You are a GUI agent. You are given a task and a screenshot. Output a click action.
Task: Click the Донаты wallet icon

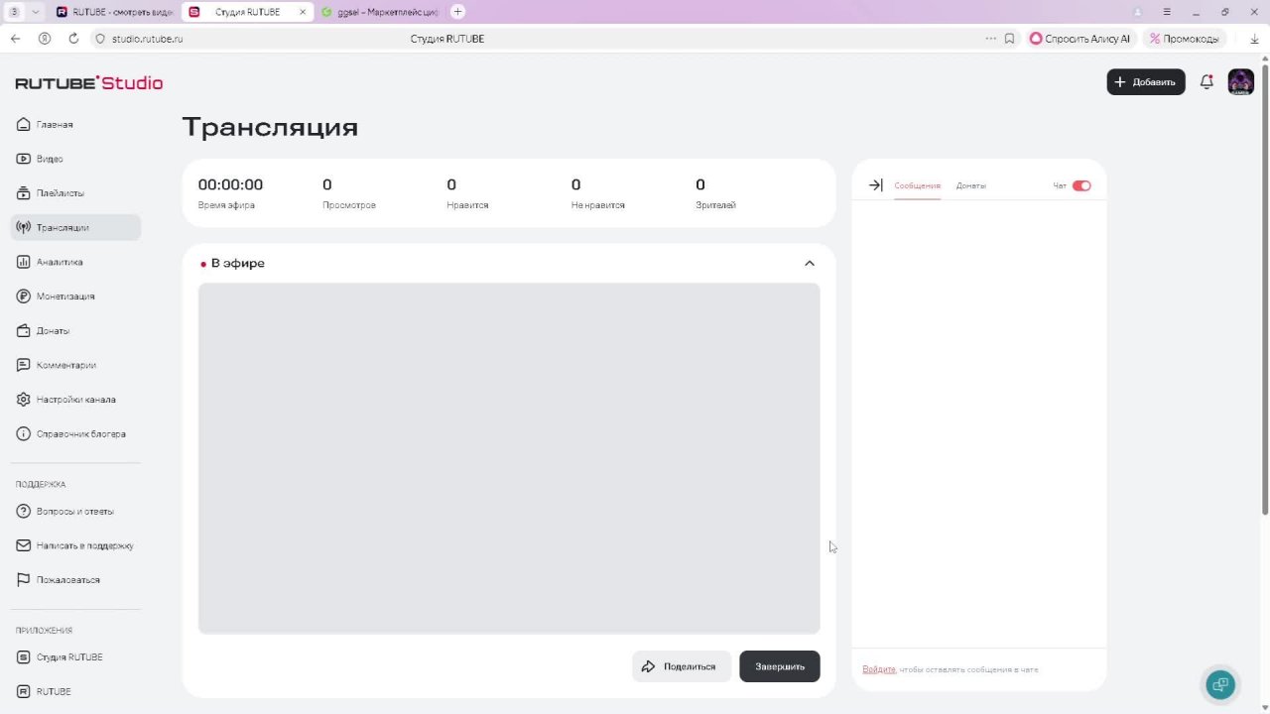pos(24,331)
